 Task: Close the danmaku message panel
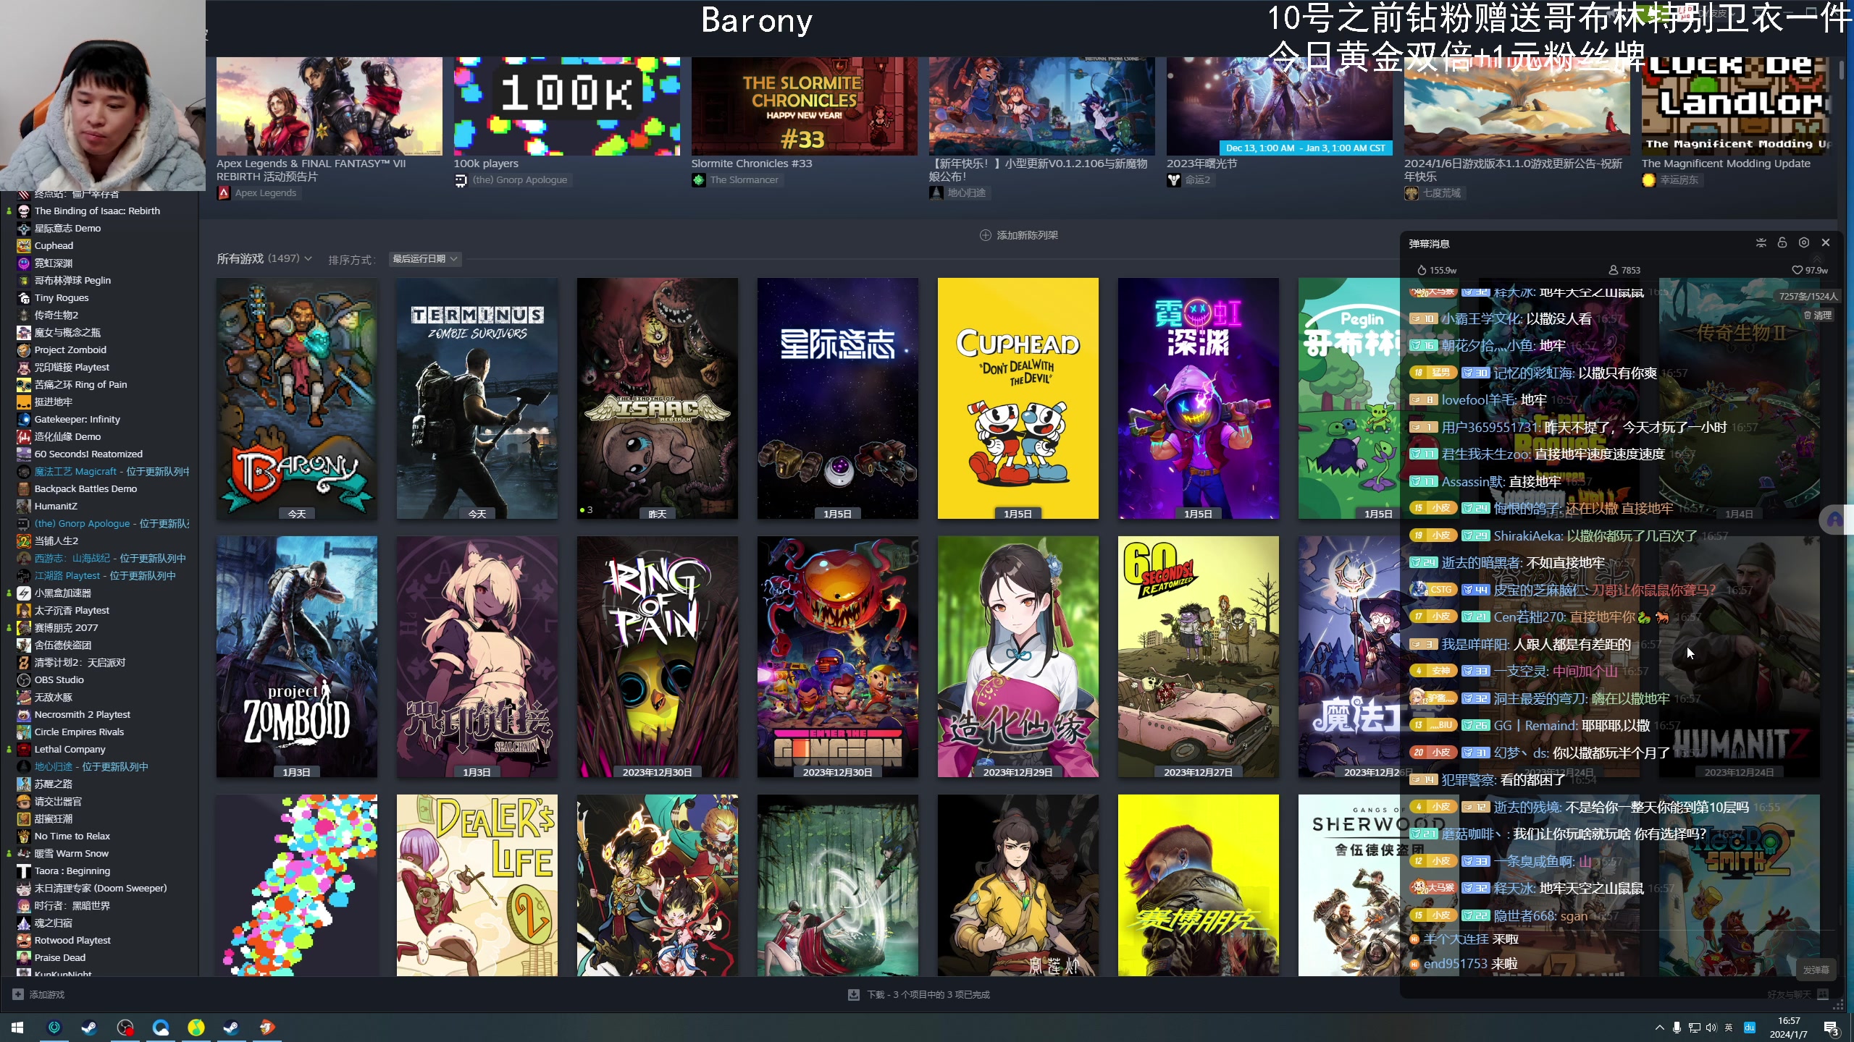point(1826,243)
